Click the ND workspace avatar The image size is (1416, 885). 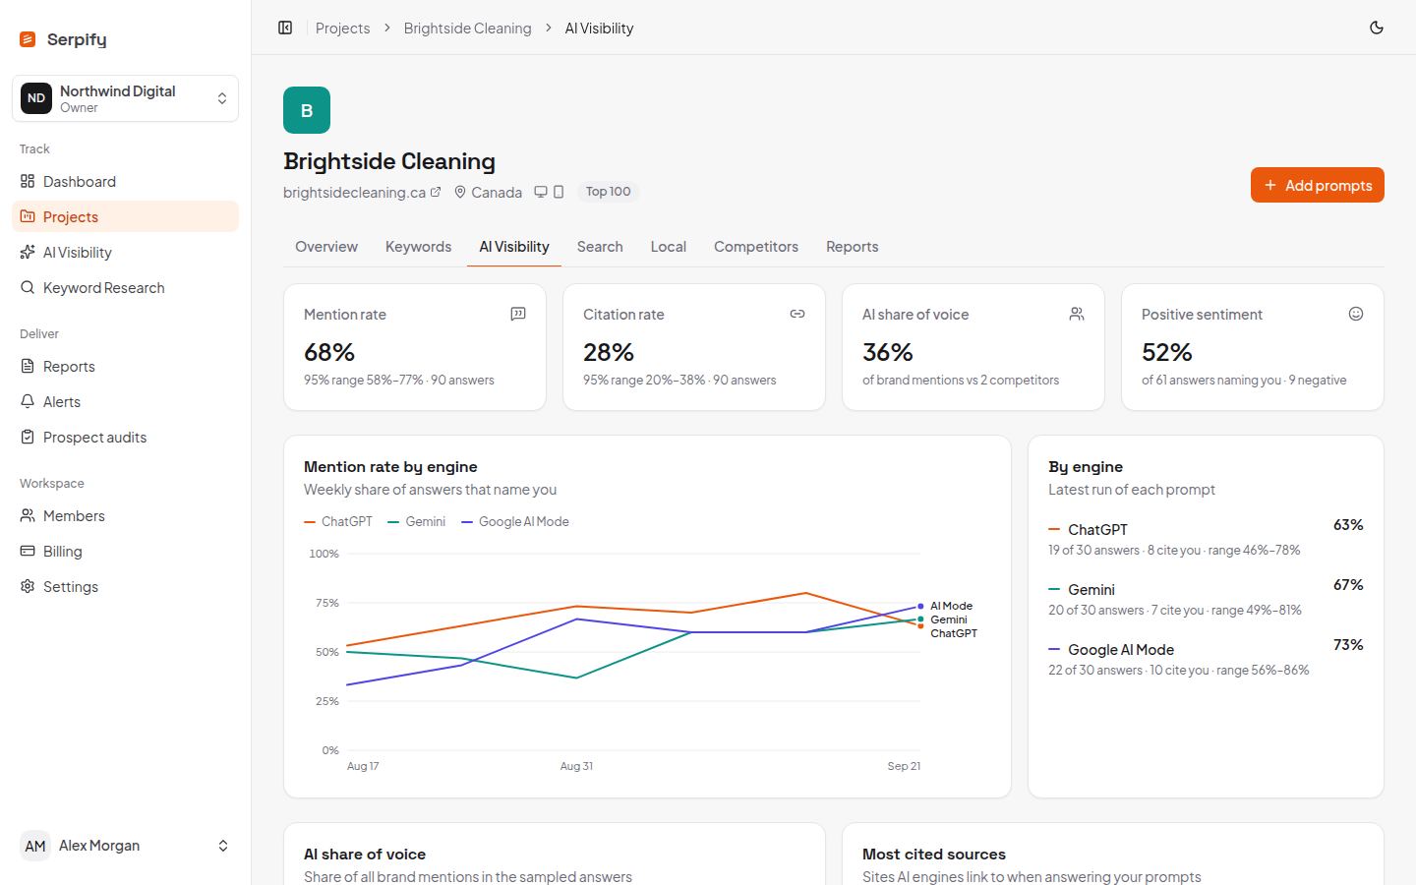[36, 98]
